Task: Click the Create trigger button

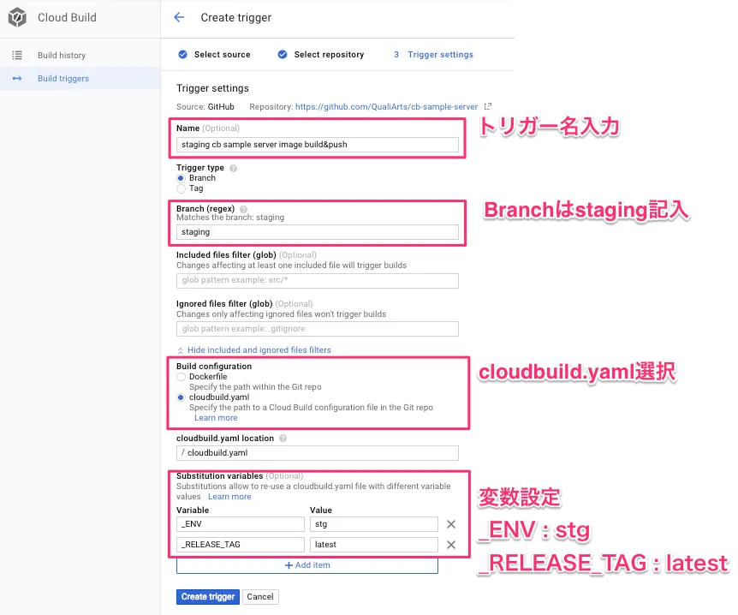Action: [208, 597]
